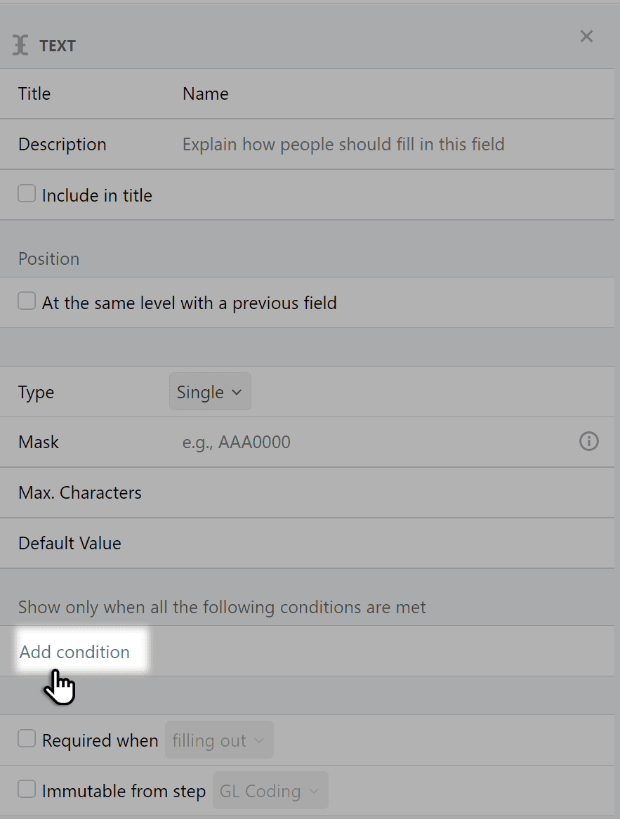Enable the "Include in title" checkbox

[26, 192]
